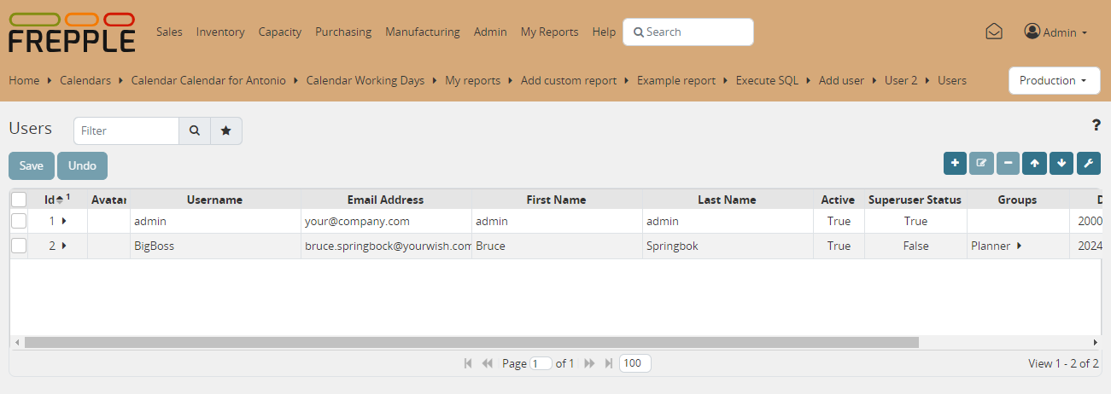
Task: Click the export down-arrow icon
Action: [1061, 163]
